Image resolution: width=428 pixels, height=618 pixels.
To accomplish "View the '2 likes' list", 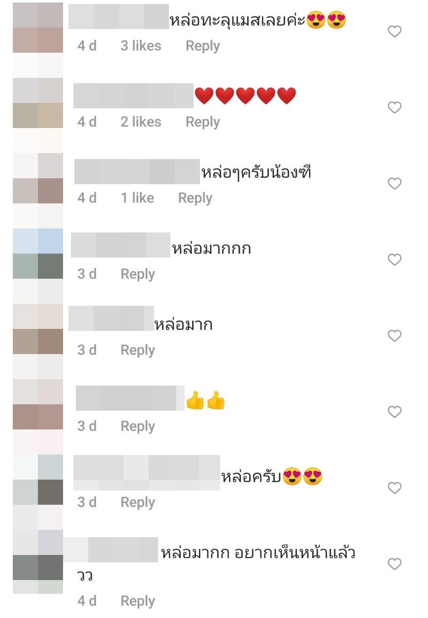I will pos(141,122).
